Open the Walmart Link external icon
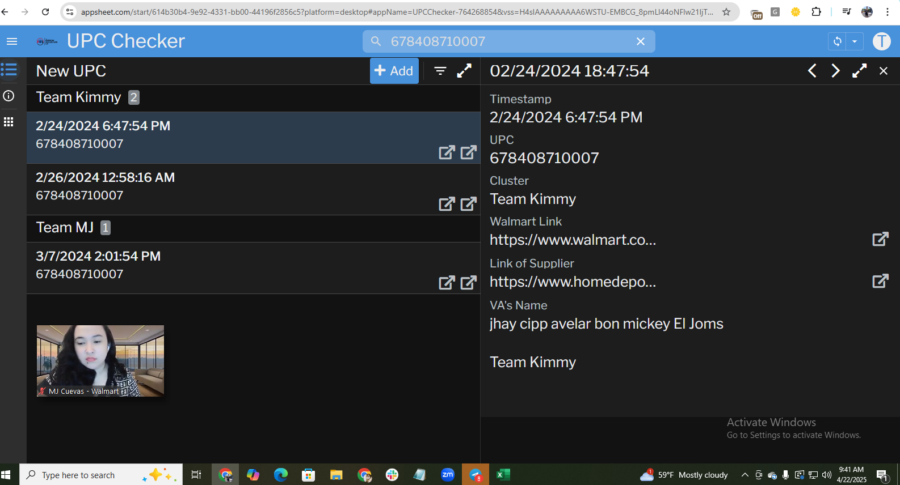 880,239
